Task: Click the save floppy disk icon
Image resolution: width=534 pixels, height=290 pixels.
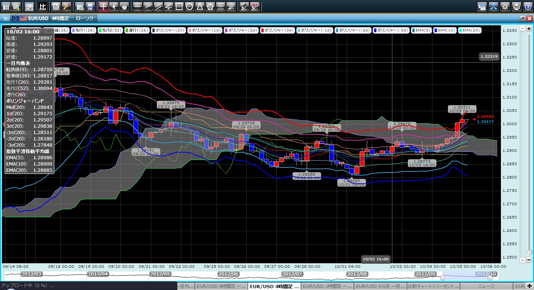Action: (x=90, y=6)
